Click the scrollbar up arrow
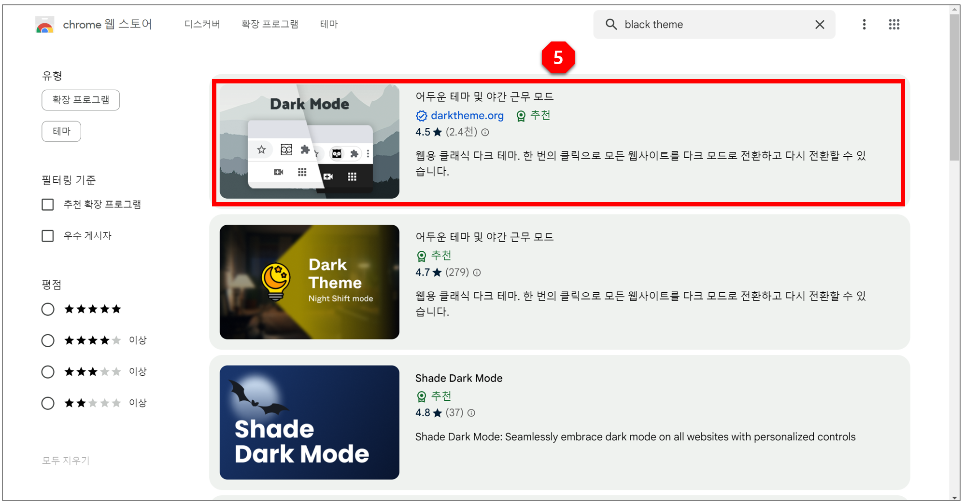The height and width of the screenshot is (503, 964). pyautogui.click(x=954, y=10)
